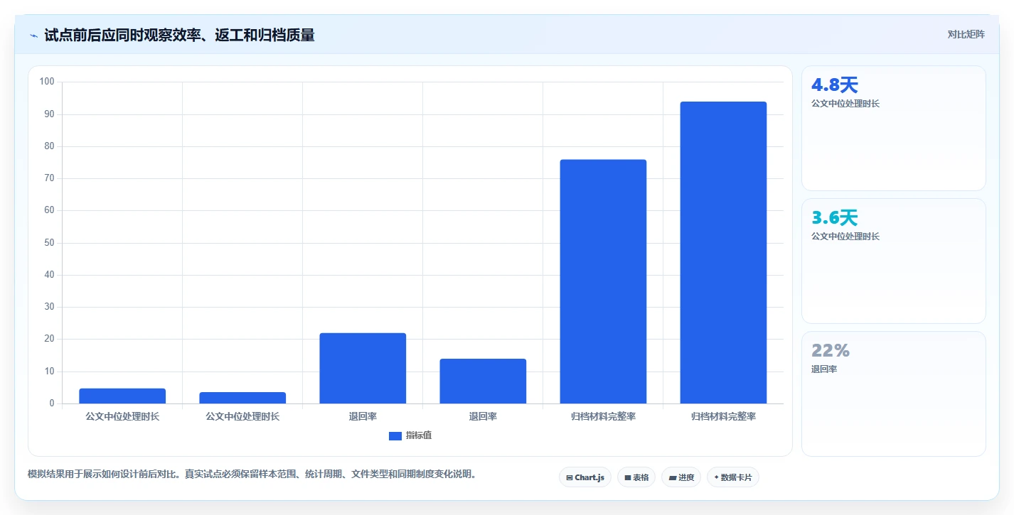The width and height of the screenshot is (1014, 515).
Task: Select the 表格 chip
Action: pos(636,477)
